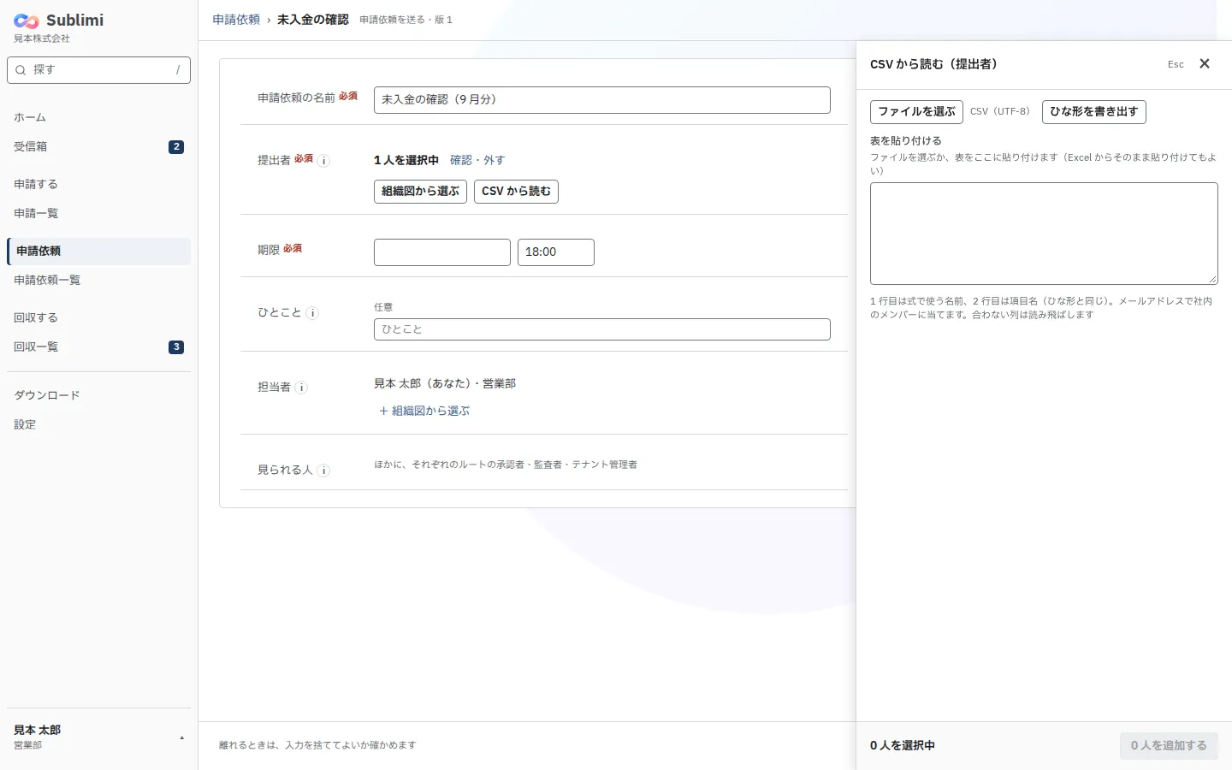Open info icon next to ひとこと
Image resolution: width=1232 pixels, height=770 pixels.
(x=312, y=313)
